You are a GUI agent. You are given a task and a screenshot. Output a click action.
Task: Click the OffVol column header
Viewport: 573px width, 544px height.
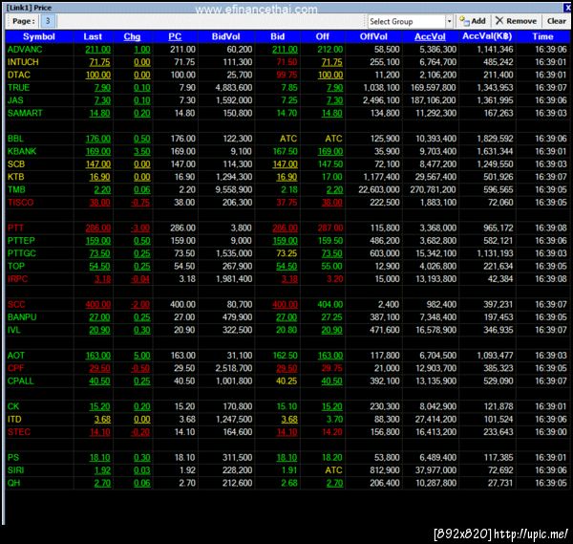[373, 36]
